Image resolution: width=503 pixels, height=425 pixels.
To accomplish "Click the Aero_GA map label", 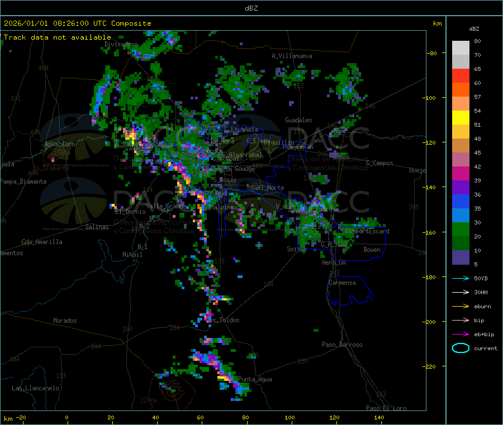I will (334, 262).
